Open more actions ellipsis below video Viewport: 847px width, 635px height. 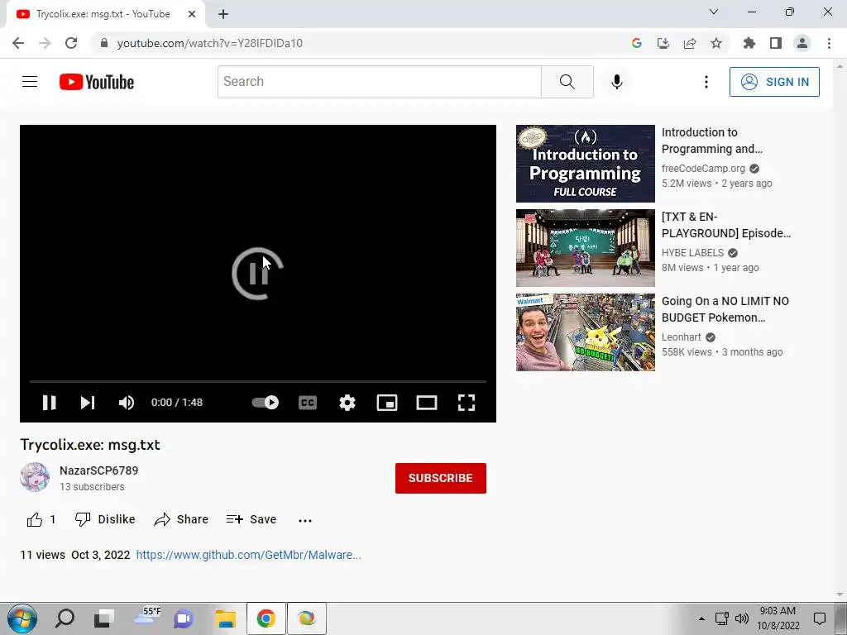(305, 520)
